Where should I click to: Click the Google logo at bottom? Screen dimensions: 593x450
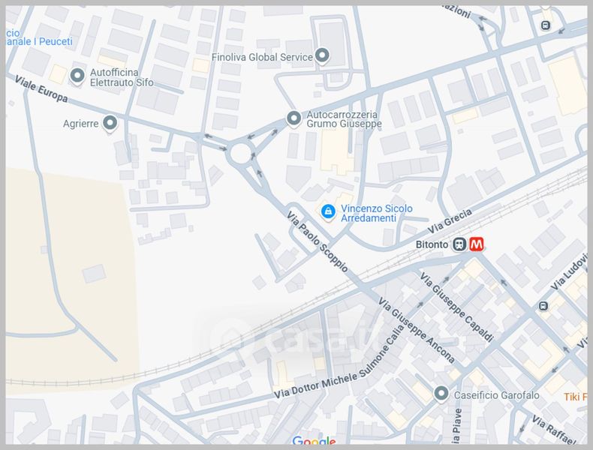pos(315,440)
